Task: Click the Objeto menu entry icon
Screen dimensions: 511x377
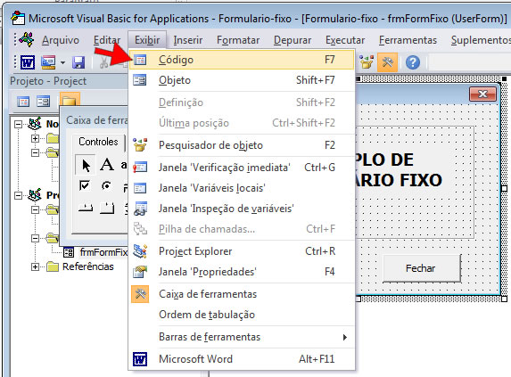Action: point(140,80)
